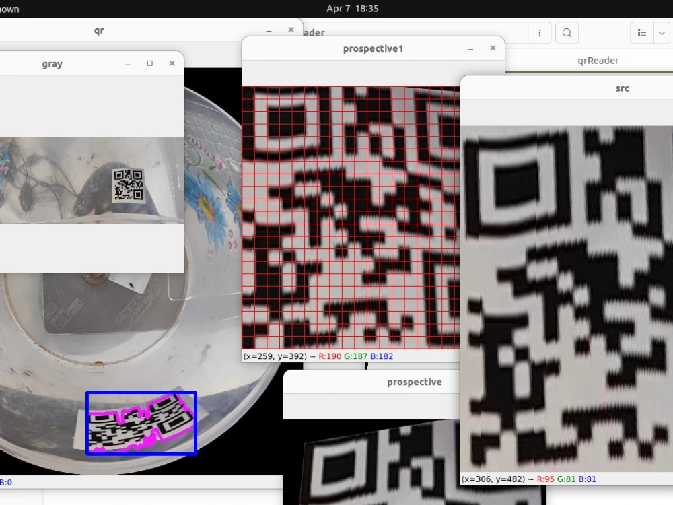This screenshot has height=505, width=673.
Task: Switch file manager to list view
Action: [641, 33]
